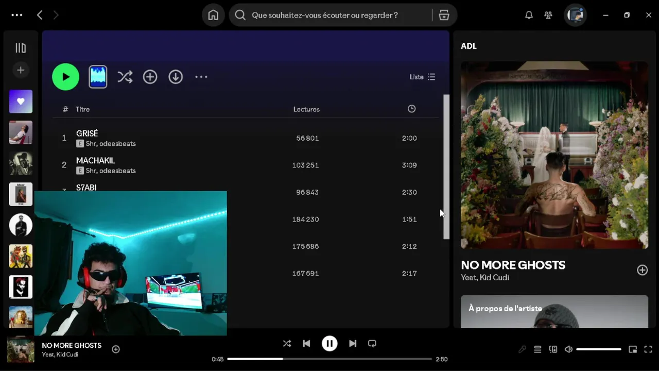The height and width of the screenshot is (371, 659).
Task: Open the 'À propos de l'artiste' card
Action: click(554, 311)
